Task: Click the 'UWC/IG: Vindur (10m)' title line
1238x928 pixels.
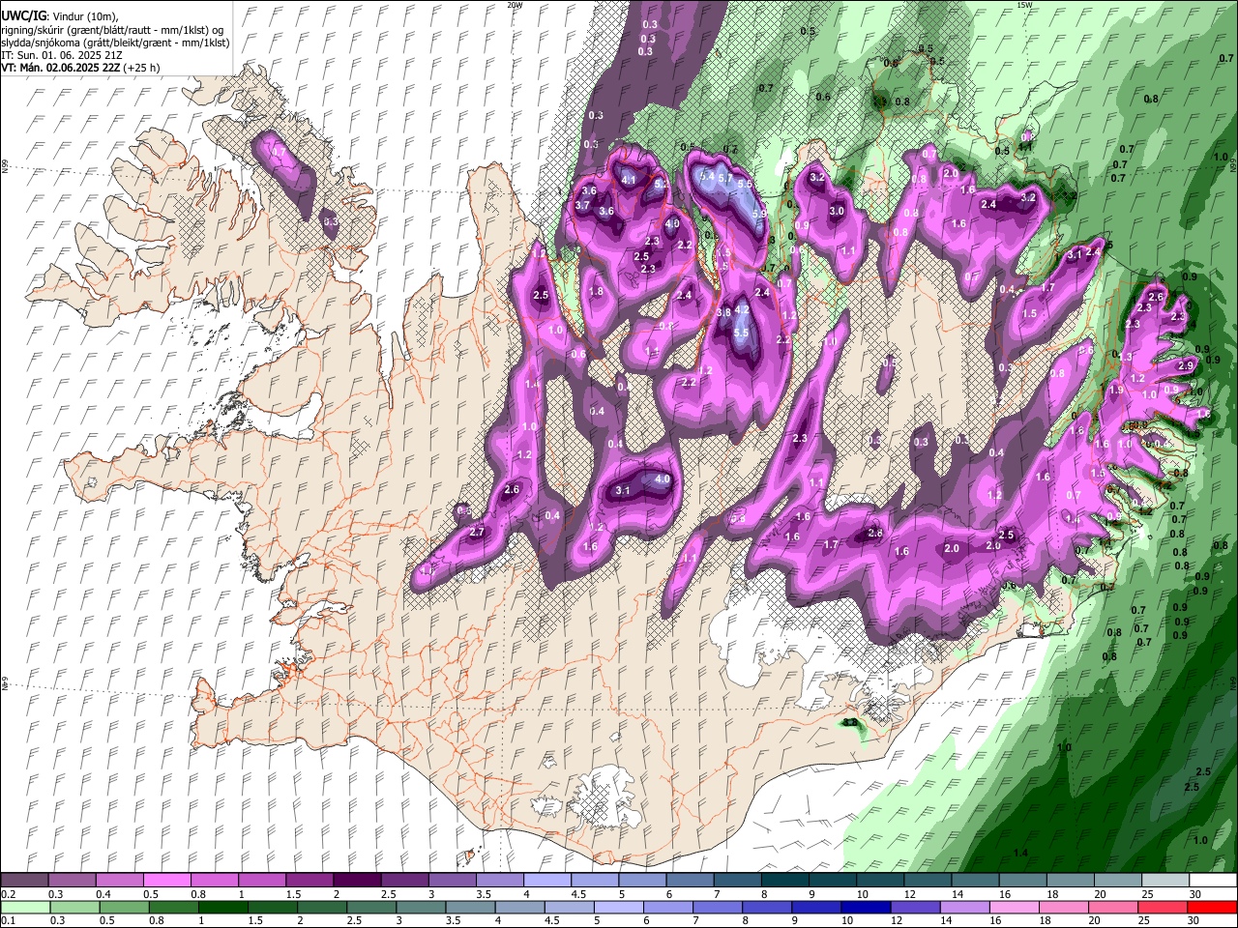Action: (60, 15)
